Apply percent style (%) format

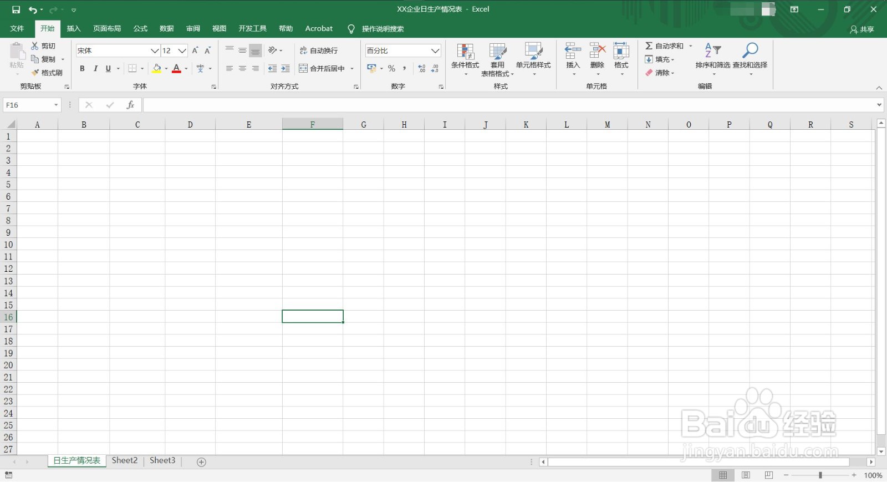pos(392,68)
